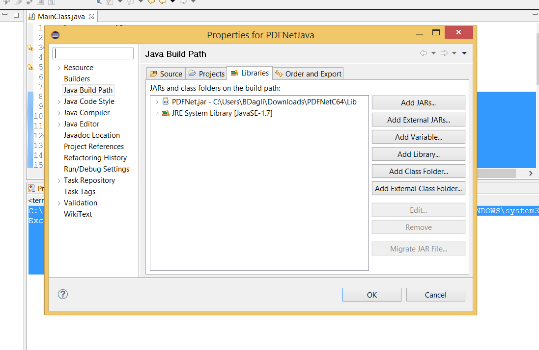Click the filter text input field

coord(93,53)
